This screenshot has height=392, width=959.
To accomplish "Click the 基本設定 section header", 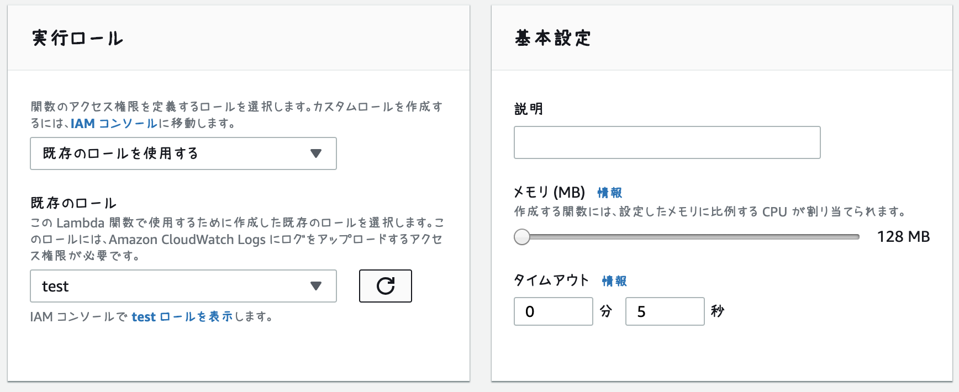I will (551, 38).
